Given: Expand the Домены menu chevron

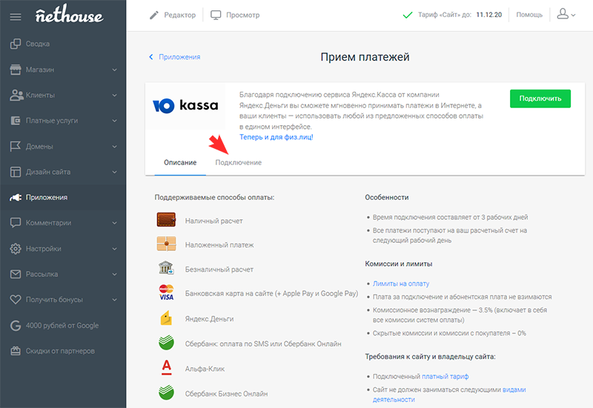Looking at the screenshot, I should (115, 147).
